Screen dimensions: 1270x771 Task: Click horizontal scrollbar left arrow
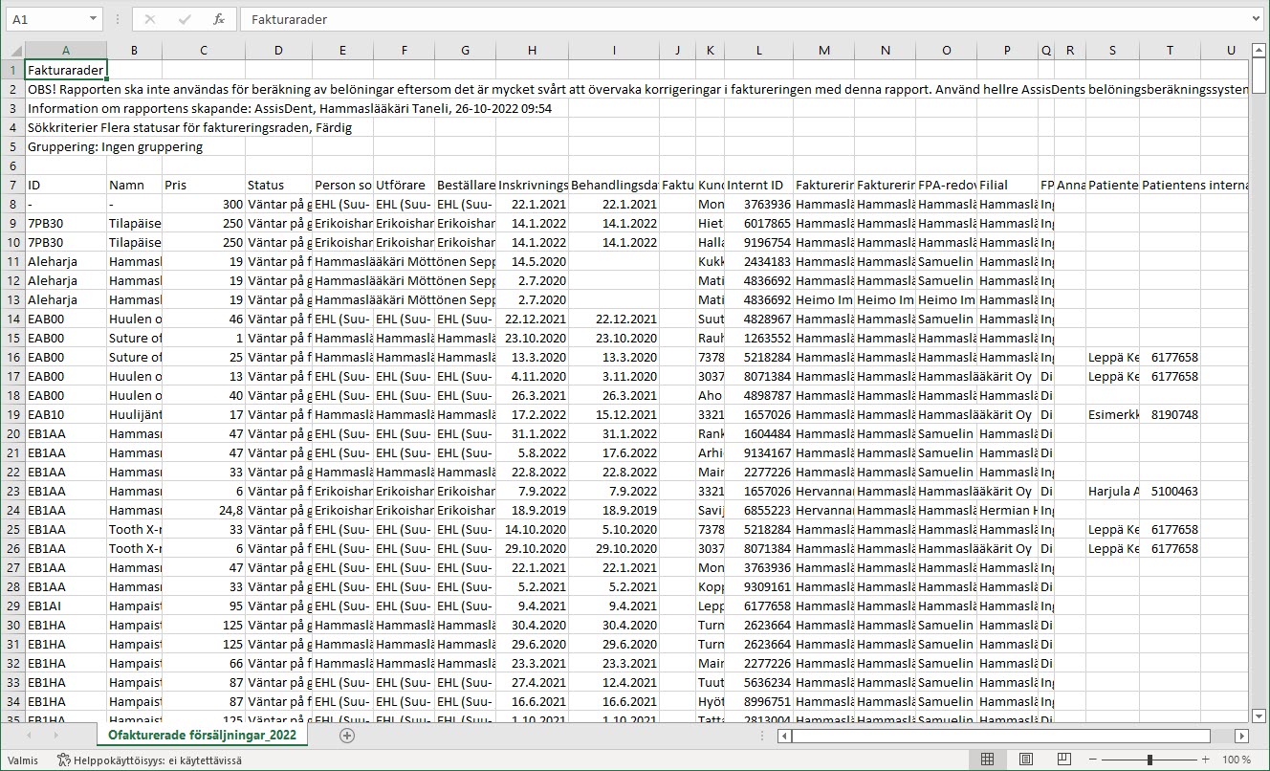785,736
